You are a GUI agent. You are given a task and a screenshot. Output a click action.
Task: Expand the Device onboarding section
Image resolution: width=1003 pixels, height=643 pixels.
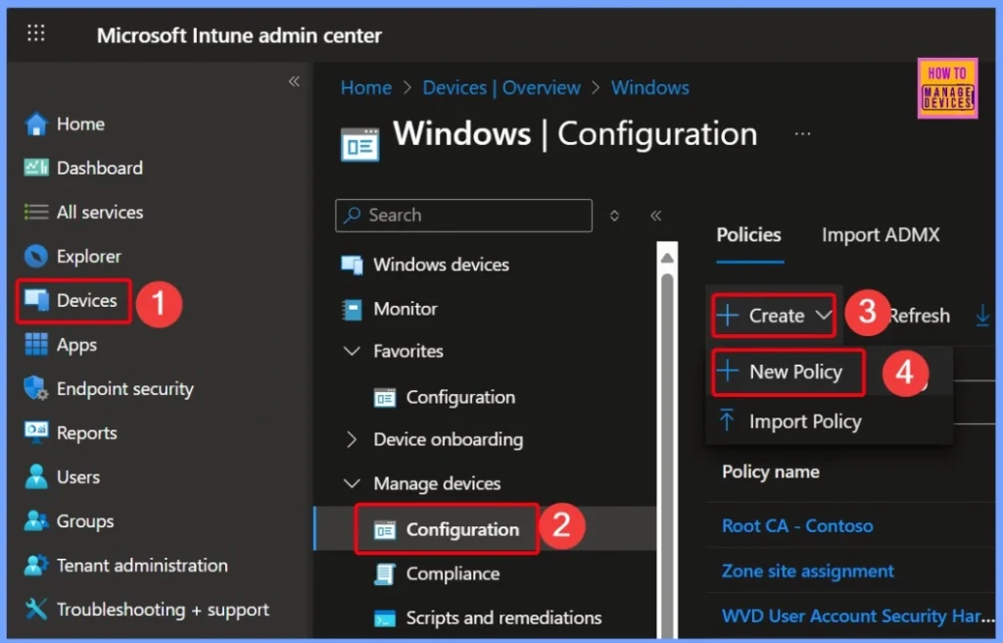(x=352, y=439)
